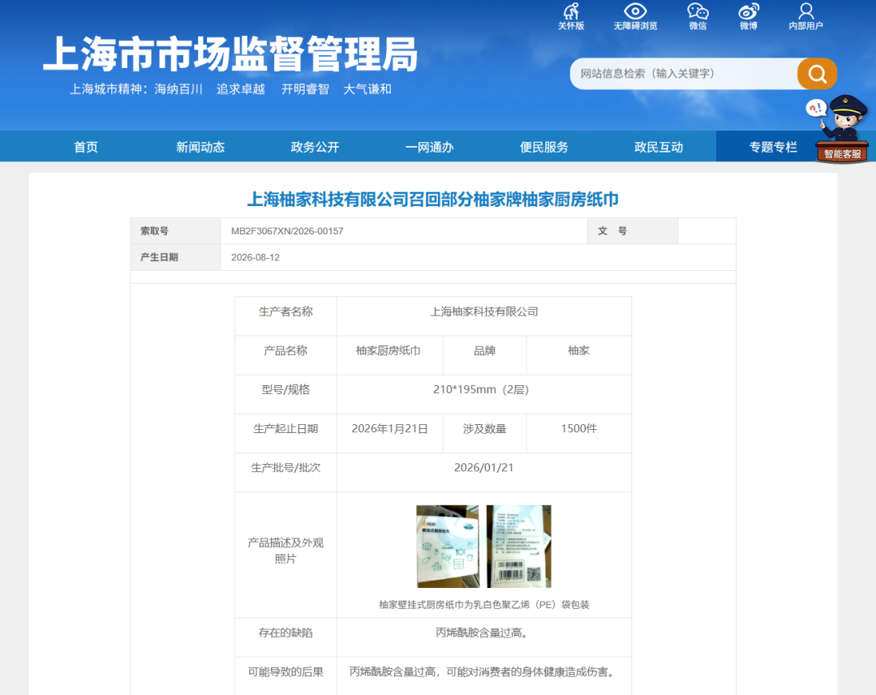
Task: Click the 产品描述及外观照片 row label
Action: pyautogui.click(x=286, y=551)
